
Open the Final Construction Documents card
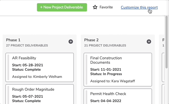(118, 70)
